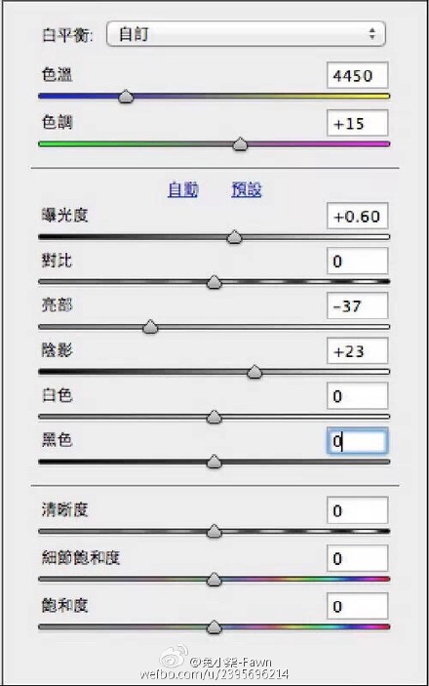The image size is (429, 686).
Task: Click the 陰影 value field showing +23
Action: coord(357,350)
